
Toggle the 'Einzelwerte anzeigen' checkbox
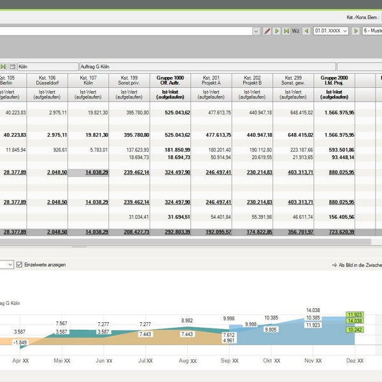[x=19, y=264]
